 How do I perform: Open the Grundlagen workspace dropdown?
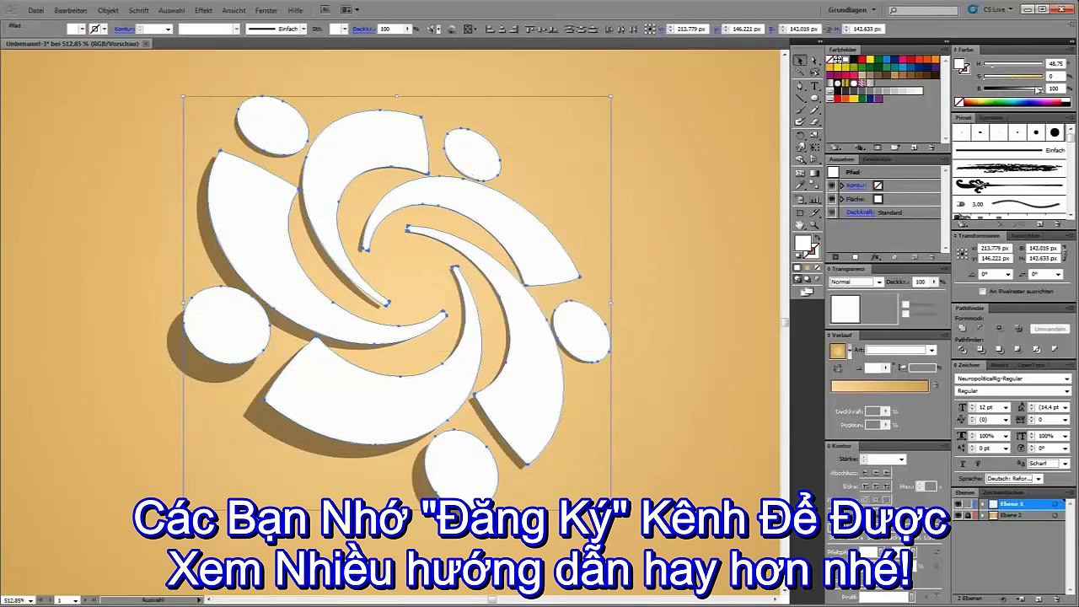pyautogui.click(x=853, y=10)
